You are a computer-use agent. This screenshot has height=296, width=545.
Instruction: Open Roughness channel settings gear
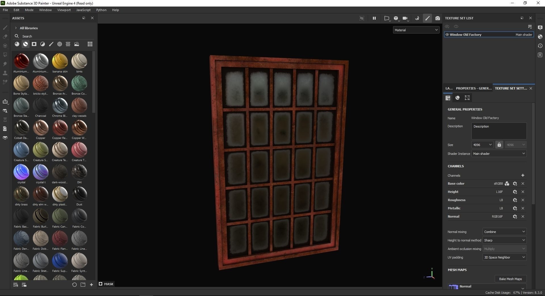point(515,200)
